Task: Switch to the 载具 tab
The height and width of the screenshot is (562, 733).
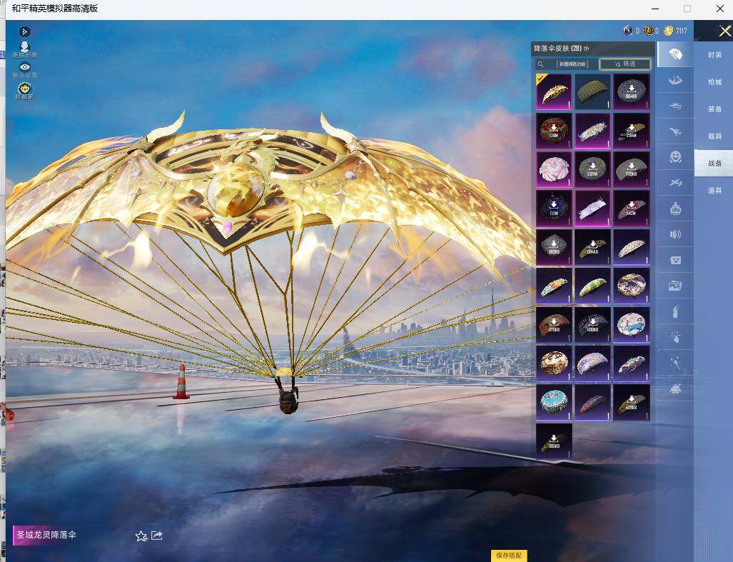Action: click(714, 136)
